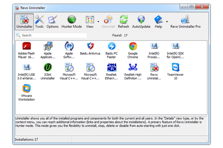Expand the View dropdown arrow
This screenshot has height=148, width=223.
[x=98, y=22]
